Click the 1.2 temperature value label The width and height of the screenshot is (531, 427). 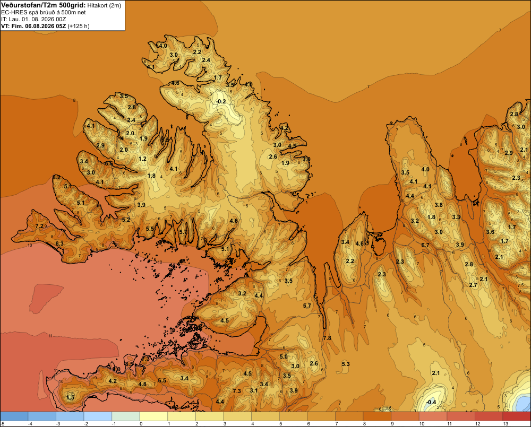click(142, 159)
